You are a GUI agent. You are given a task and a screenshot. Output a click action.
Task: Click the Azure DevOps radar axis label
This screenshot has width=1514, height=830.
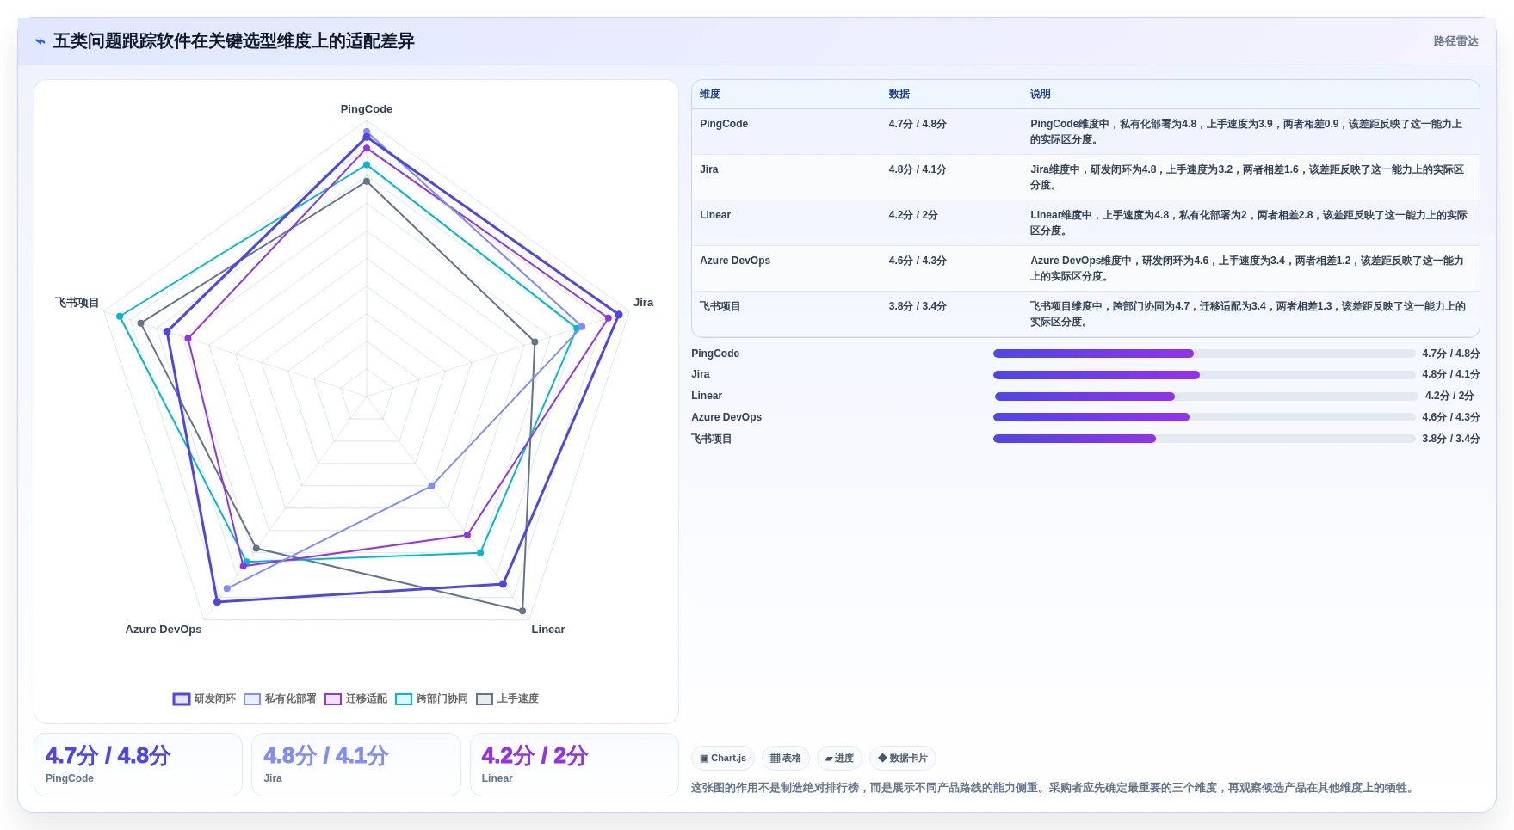164,630
